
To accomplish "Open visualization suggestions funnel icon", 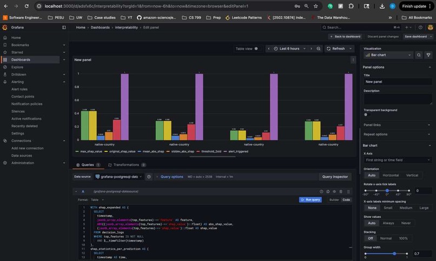I will pos(428,55).
